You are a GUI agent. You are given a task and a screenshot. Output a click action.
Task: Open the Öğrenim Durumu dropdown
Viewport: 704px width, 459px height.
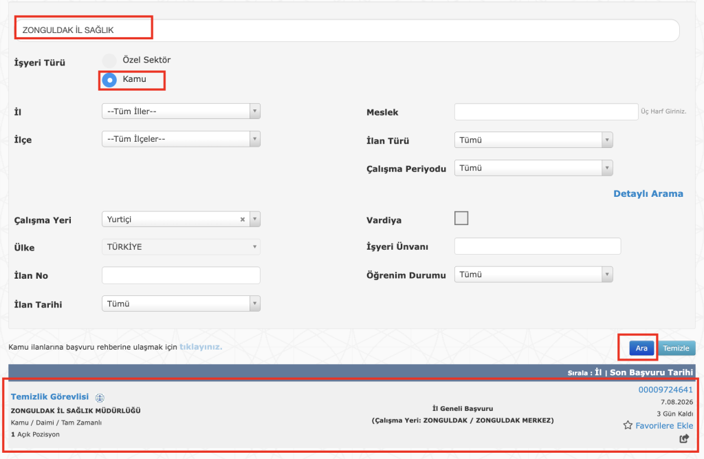533,275
